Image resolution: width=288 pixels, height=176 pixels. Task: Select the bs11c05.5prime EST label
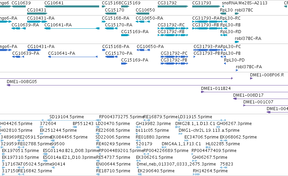pyautogui.click(x=152, y=130)
